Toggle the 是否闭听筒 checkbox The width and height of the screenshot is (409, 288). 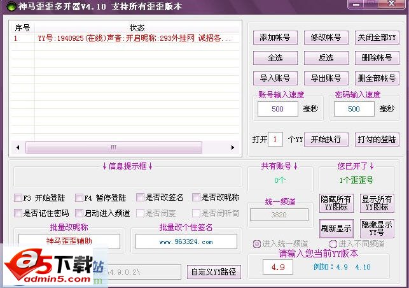[x=196, y=213]
